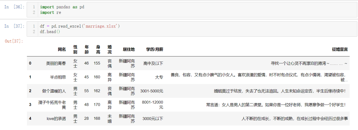Click the declaration starting with 寻找一个让心灵
This screenshot has width=358, height=130.
coord(309,63)
